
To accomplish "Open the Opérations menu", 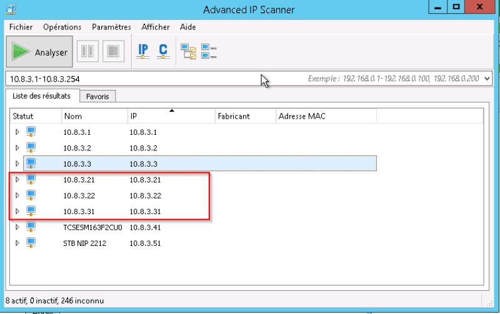I will (x=62, y=27).
